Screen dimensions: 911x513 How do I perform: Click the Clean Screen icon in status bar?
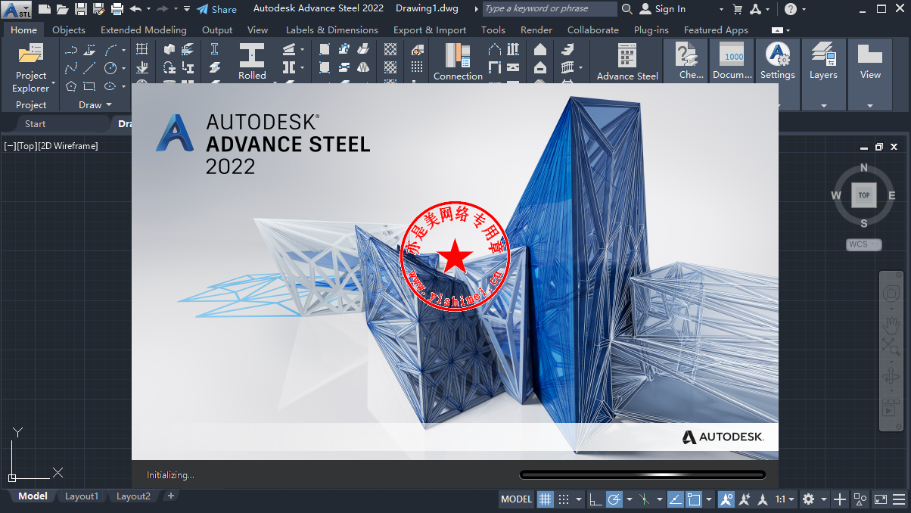click(x=880, y=499)
